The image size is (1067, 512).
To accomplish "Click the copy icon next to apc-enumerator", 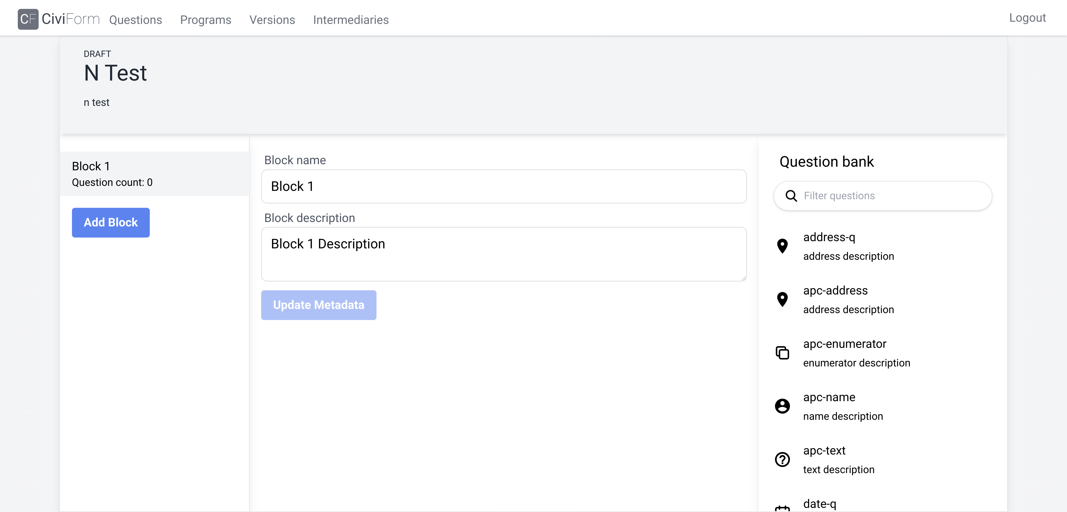I will 782,353.
